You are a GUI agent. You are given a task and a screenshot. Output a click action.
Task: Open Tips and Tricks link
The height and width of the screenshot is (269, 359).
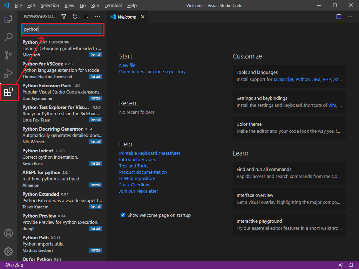(x=134, y=166)
